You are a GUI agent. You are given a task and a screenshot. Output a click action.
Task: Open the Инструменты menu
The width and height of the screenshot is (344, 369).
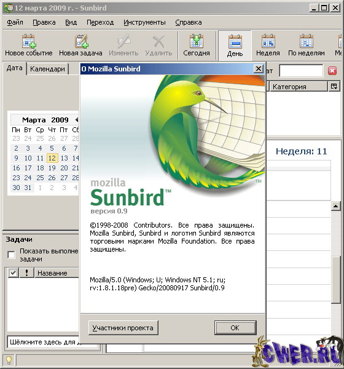coord(144,22)
